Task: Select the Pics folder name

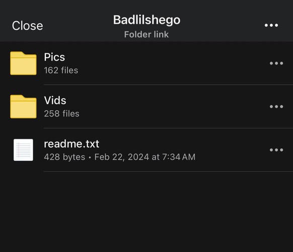Action: tap(54, 57)
